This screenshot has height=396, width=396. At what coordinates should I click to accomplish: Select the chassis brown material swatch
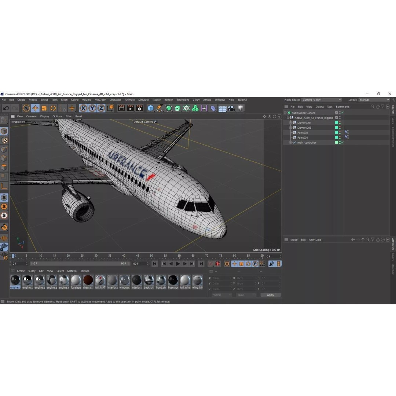pos(88,282)
